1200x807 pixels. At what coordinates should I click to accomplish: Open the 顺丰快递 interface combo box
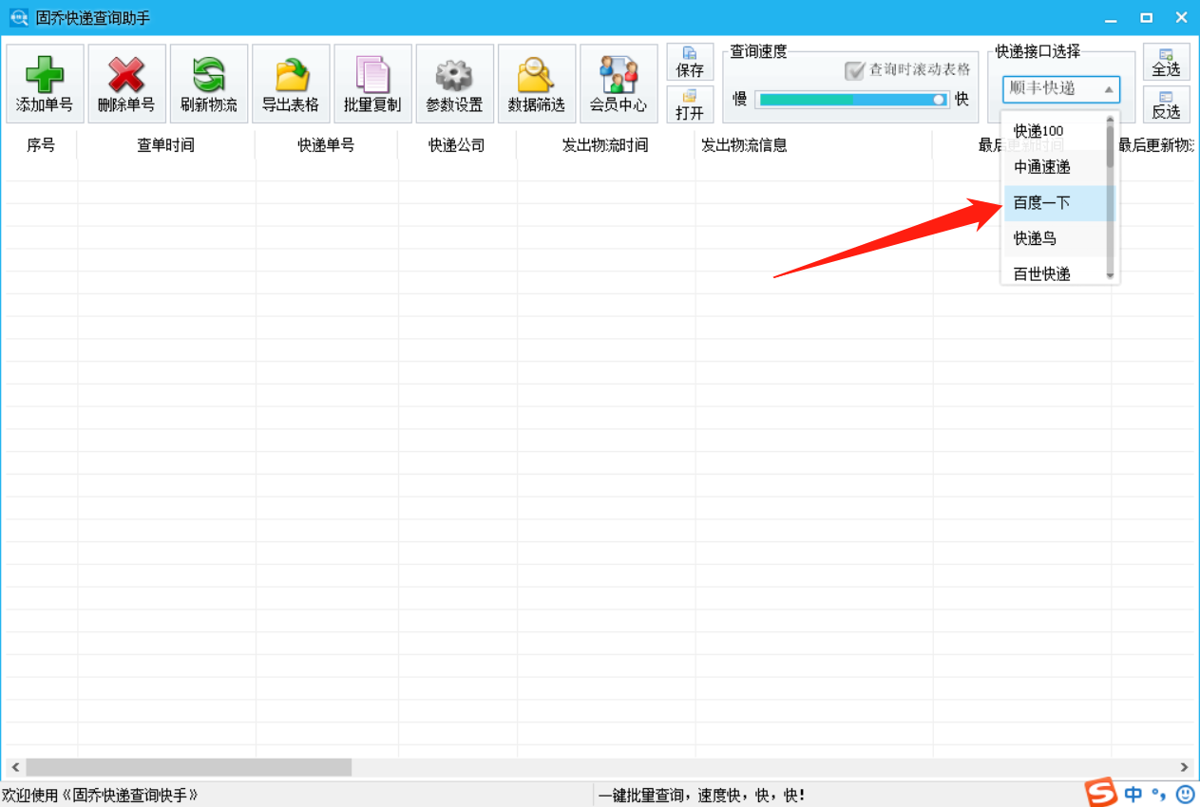[1061, 88]
